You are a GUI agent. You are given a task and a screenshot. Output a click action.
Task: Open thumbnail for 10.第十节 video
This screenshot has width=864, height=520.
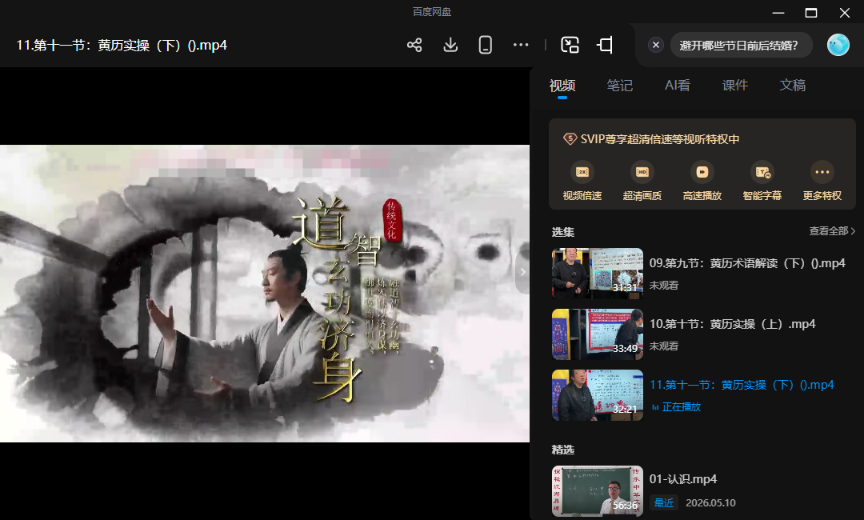click(x=598, y=334)
